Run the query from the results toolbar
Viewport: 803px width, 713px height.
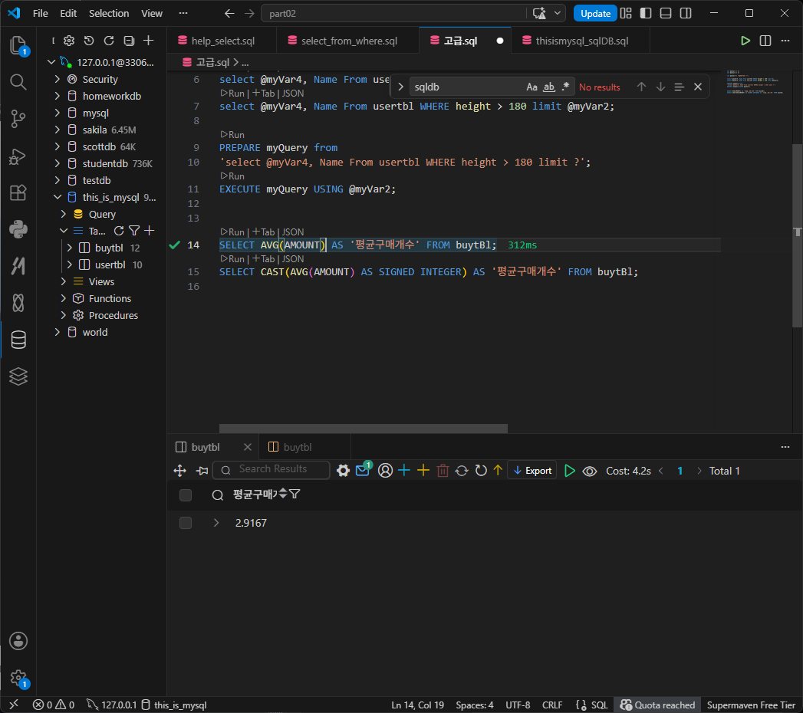click(570, 471)
